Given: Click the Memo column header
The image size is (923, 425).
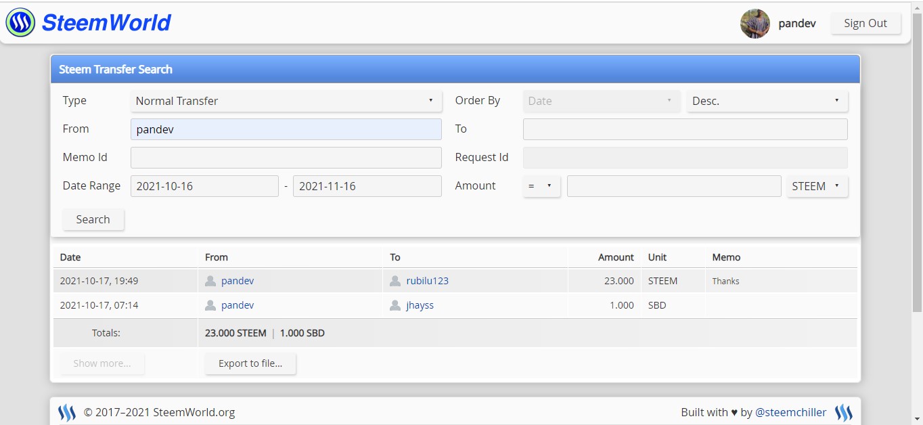Looking at the screenshot, I should (726, 257).
